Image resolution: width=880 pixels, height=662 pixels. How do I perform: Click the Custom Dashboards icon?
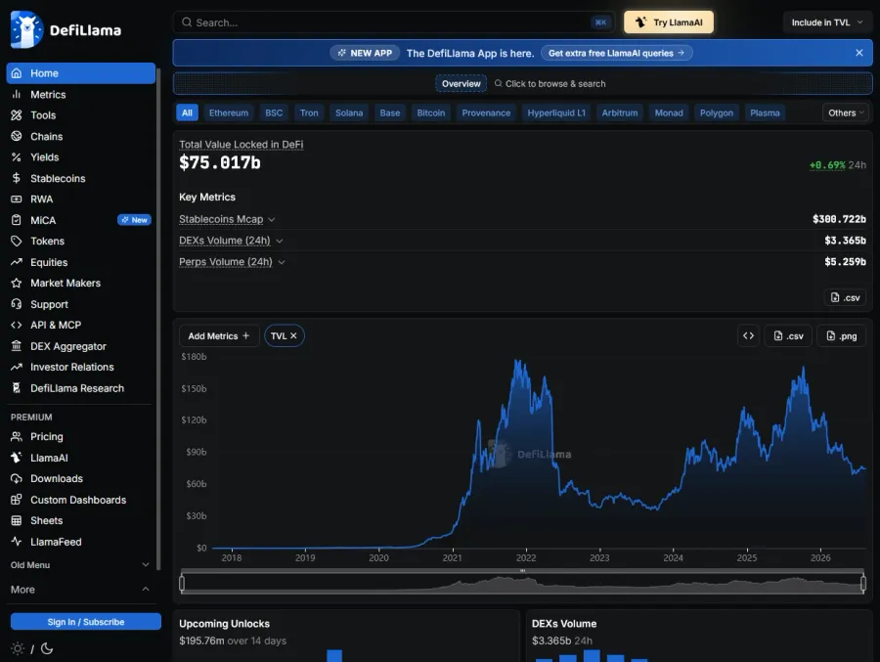click(x=17, y=499)
